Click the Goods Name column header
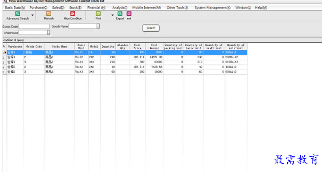322x172 pixels. tap(60, 46)
